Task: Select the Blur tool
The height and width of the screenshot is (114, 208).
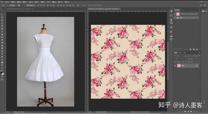Action: (x=2, y=45)
